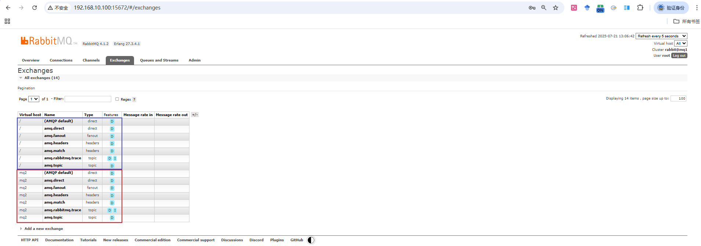Click the zoom magnifier icon in address bar
701x246 pixels.
click(x=544, y=8)
